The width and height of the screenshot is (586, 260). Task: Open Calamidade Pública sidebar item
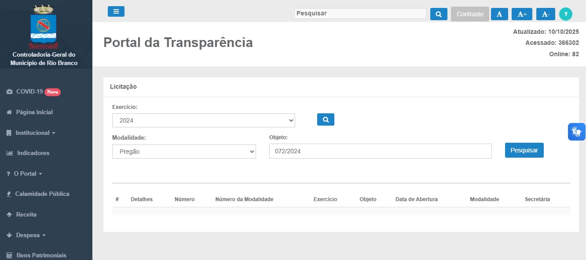click(42, 194)
